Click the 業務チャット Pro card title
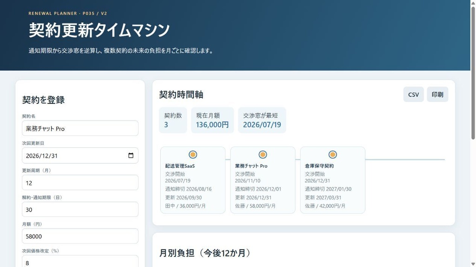Image resolution: width=476 pixels, height=267 pixels. coord(251,166)
